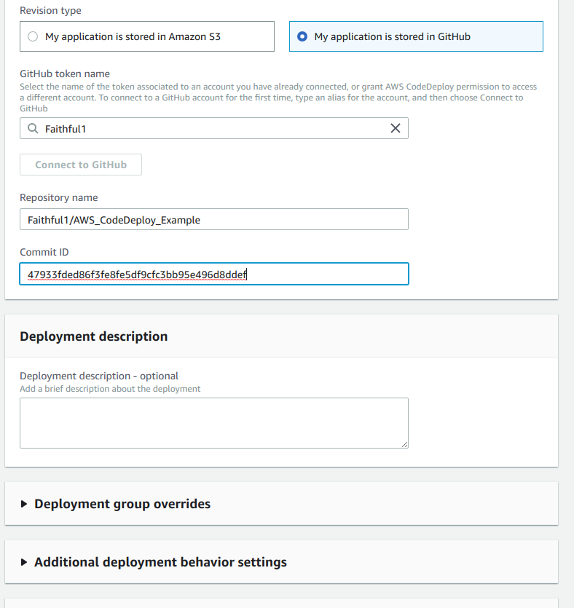Click the "Revision type" label
This screenshot has width=574, height=608.
[x=50, y=11]
